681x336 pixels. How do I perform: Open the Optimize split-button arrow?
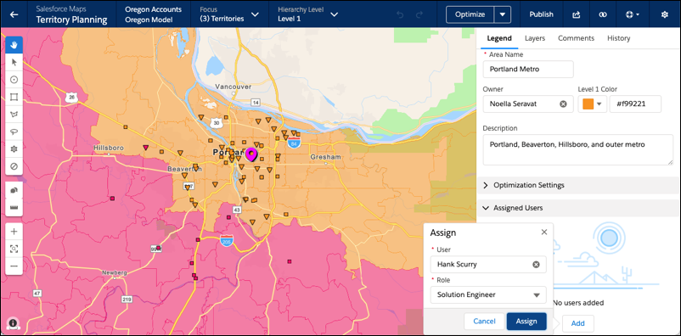[503, 14]
